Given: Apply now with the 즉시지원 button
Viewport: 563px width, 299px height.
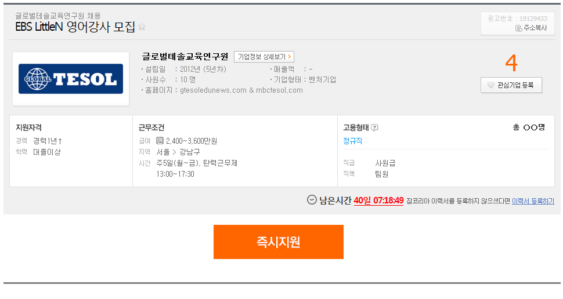Looking at the screenshot, I should [x=278, y=242].
